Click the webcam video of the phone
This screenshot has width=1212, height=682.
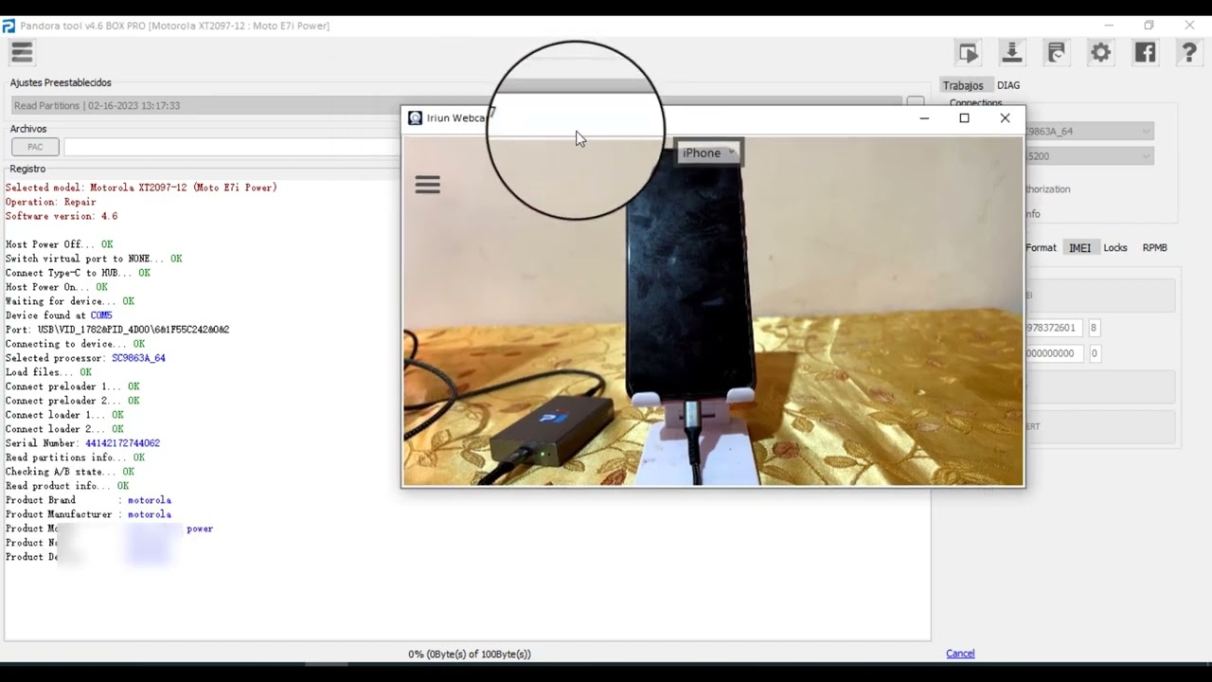[713, 311]
